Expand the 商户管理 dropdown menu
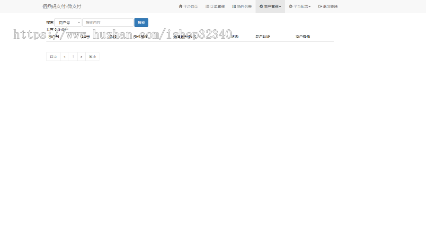 (270, 6)
